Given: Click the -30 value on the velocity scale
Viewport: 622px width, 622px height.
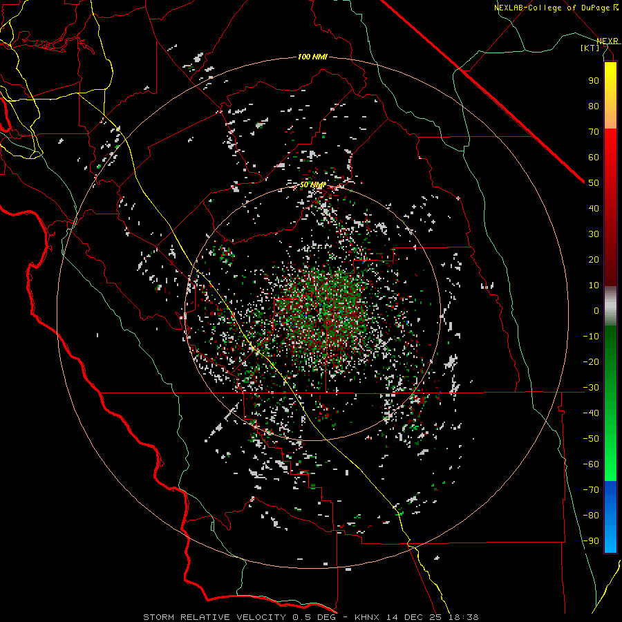Looking at the screenshot, I should click(591, 388).
